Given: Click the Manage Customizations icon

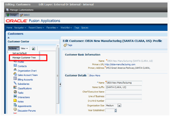Looking at the screenshot, I should tap(8, 10).
